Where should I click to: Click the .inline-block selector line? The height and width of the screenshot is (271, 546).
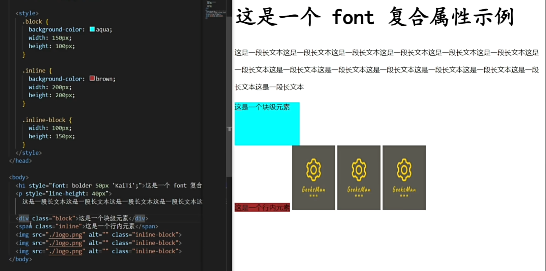click(x=47, y=120)
